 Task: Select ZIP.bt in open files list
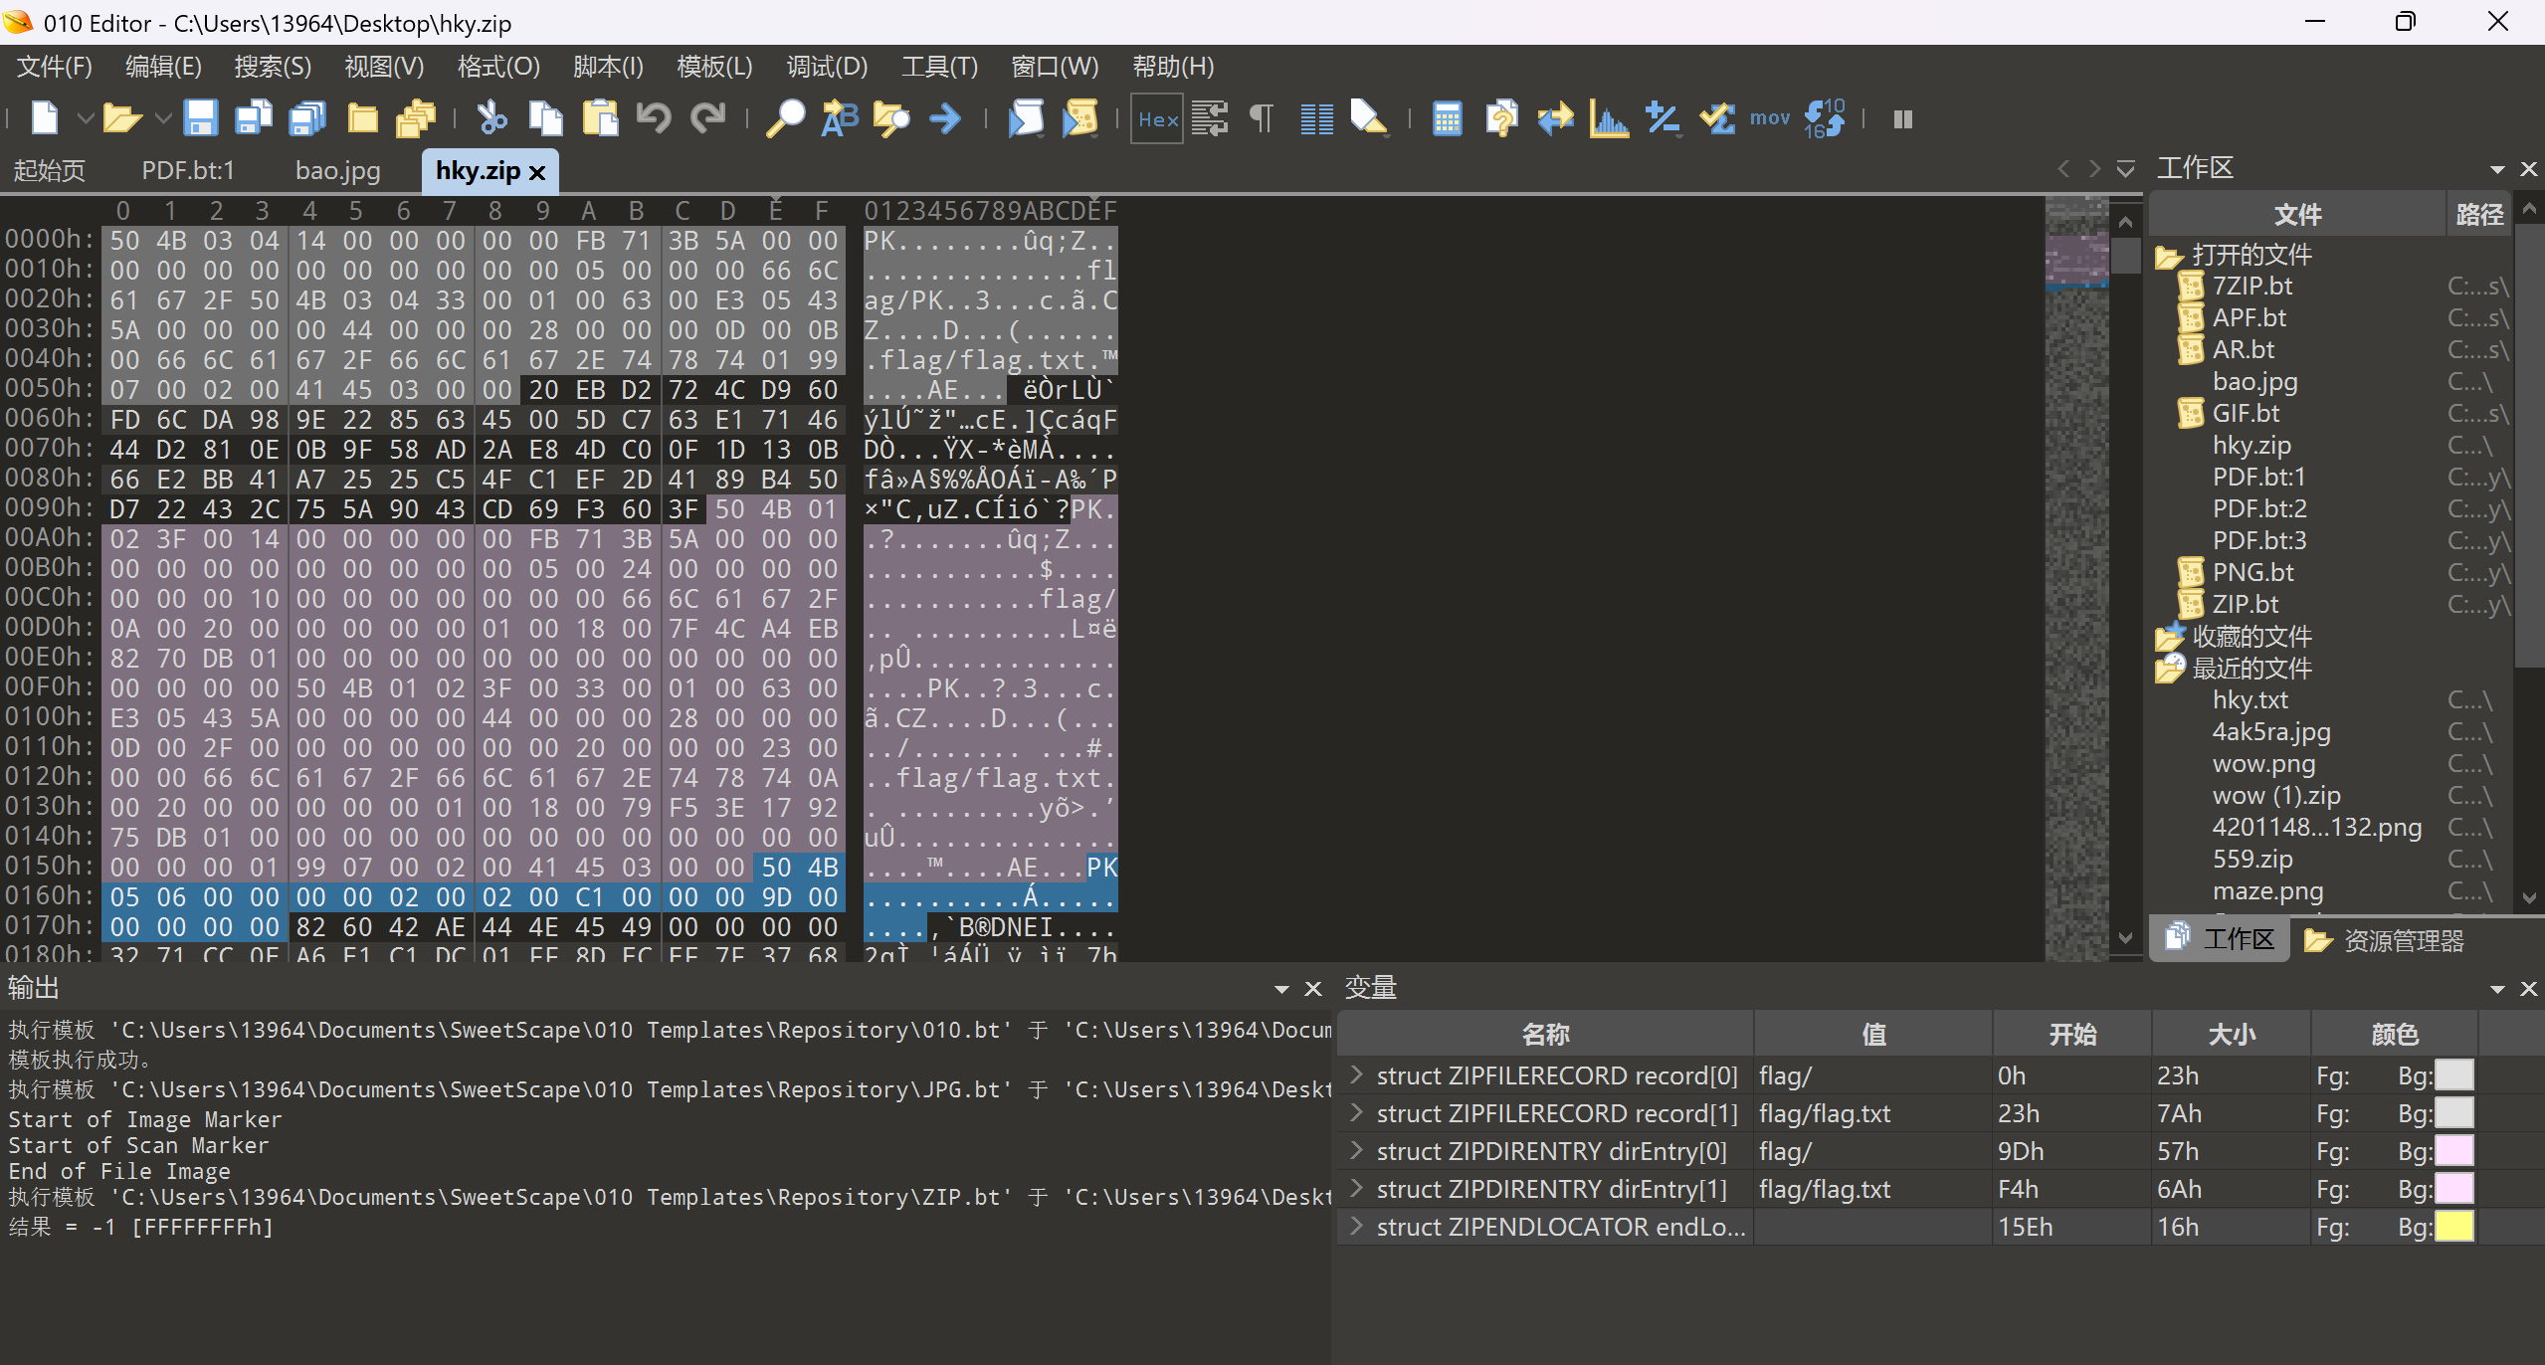(x=2245, y=604)
